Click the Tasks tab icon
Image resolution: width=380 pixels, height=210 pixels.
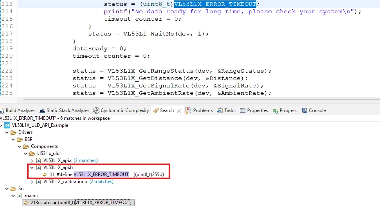pyautogui.click(x=220, y=110)
